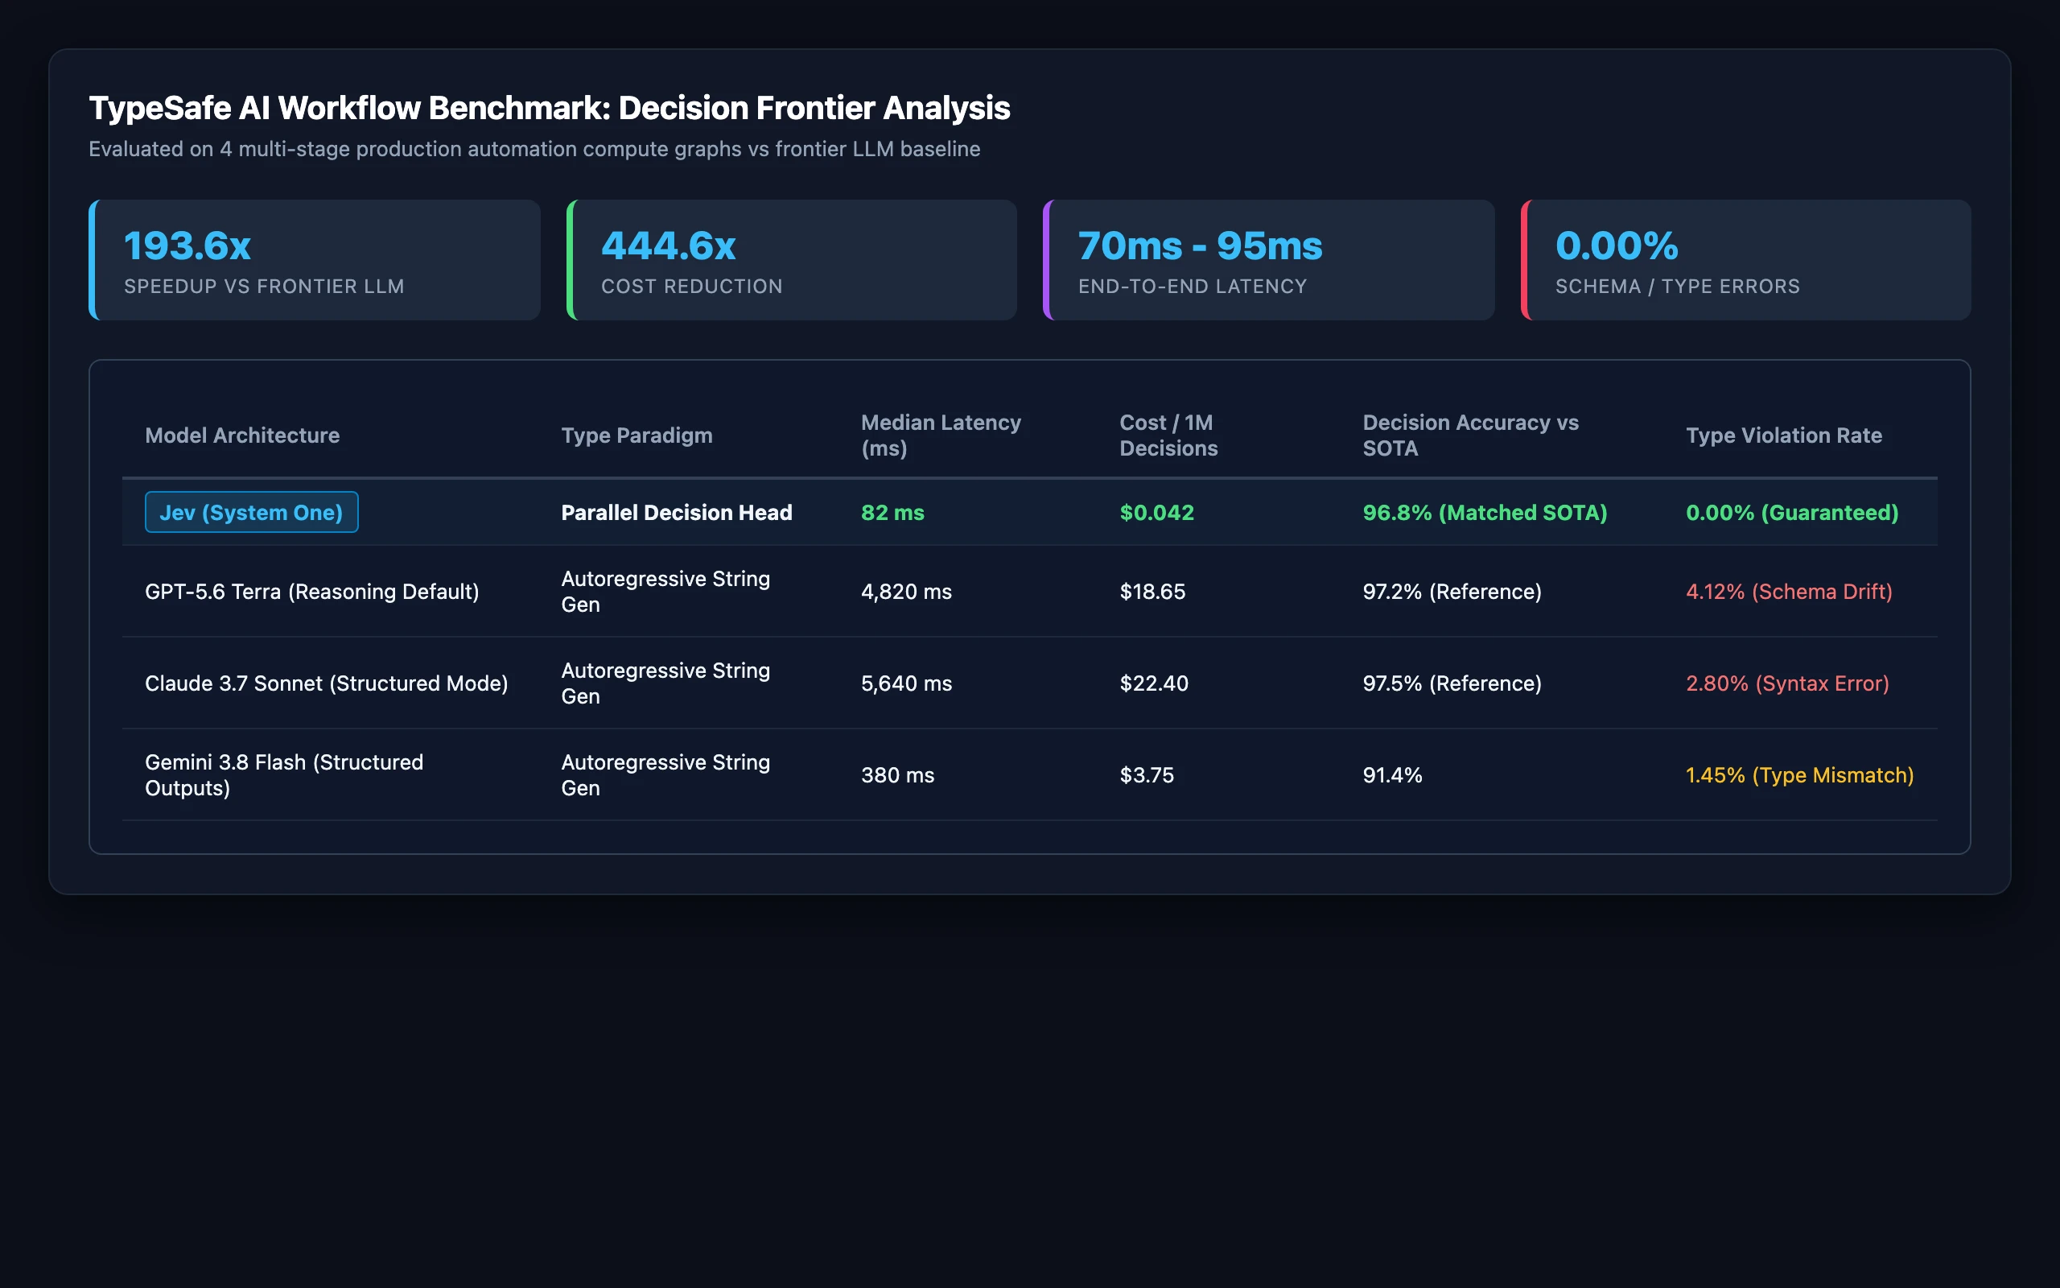This screenshot has height=1288, width=2060.
Task: Click the $0.042 cost value
Action: click(x=1157, y=512)
